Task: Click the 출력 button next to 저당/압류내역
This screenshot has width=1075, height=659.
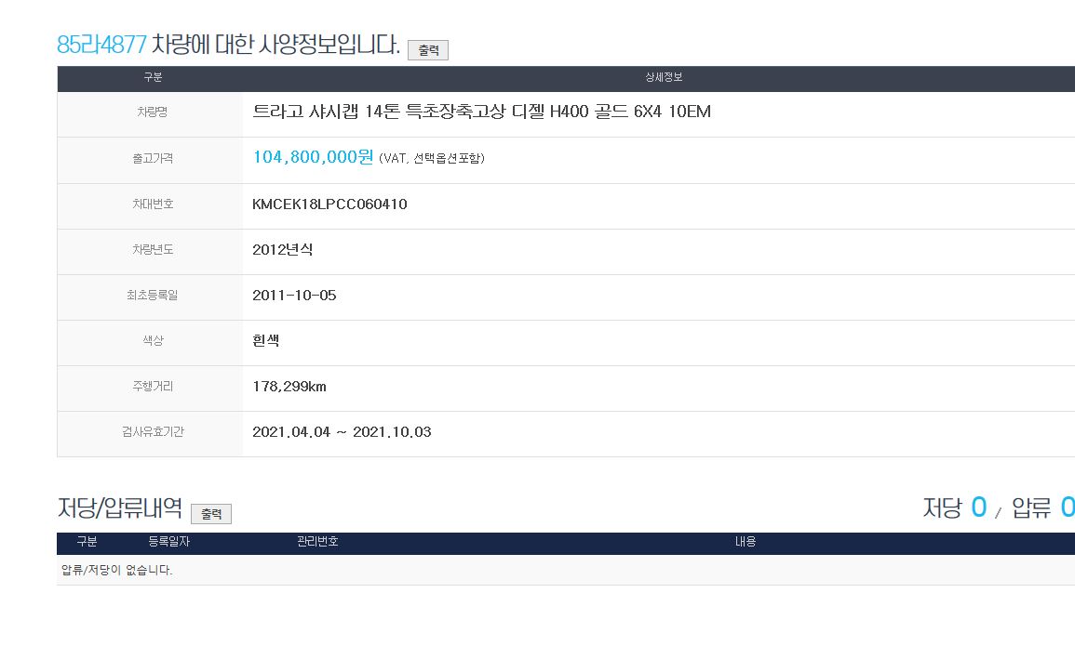Action: coord(210,513)
